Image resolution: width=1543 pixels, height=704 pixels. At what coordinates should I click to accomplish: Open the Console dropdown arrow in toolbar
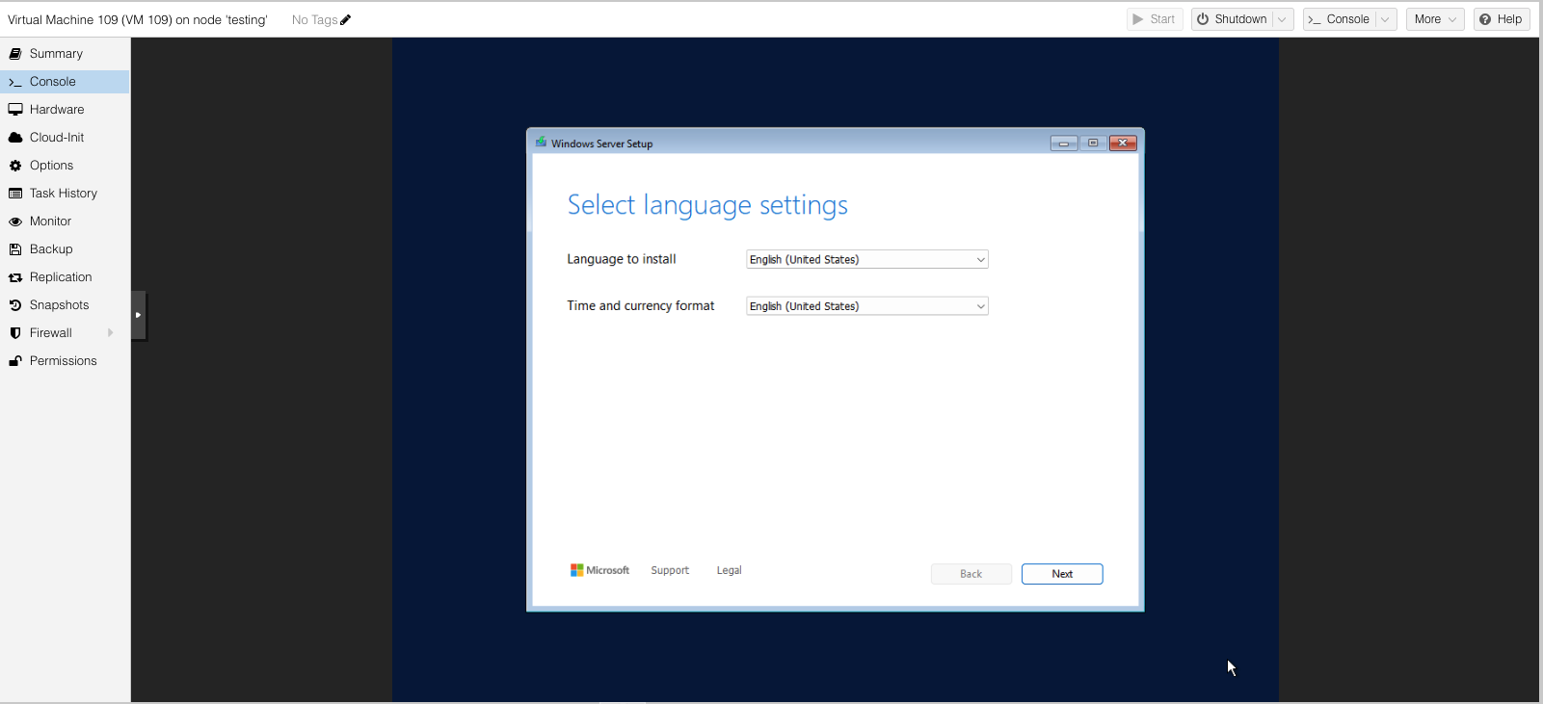1386,19
